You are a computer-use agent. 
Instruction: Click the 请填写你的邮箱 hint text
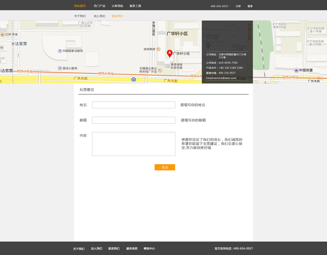pyautogui.click(x=193, y=120)
